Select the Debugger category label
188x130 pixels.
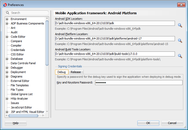17,68
